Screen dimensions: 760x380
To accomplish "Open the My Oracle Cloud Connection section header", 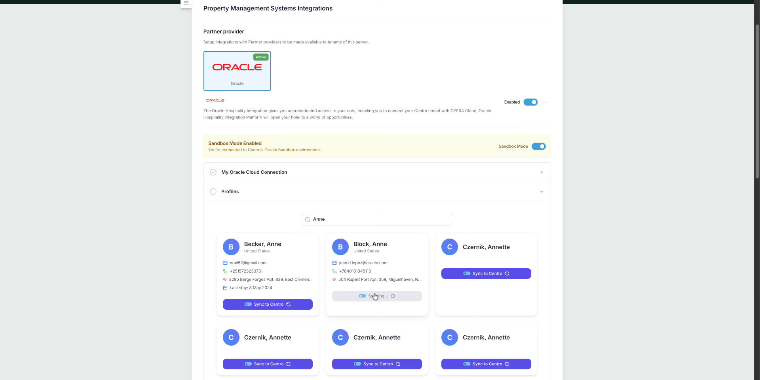I will [x=254, y=172].
